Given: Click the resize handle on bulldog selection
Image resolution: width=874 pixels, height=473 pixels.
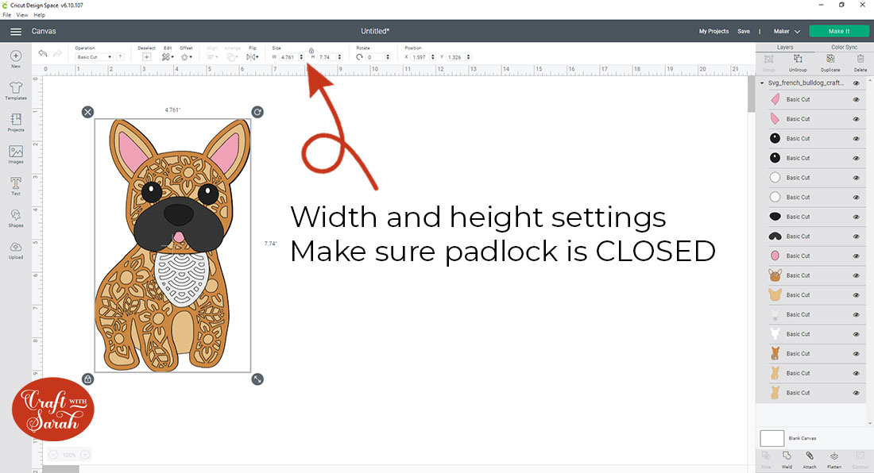Looking at the screenshot, I should (x=257, y=379).
